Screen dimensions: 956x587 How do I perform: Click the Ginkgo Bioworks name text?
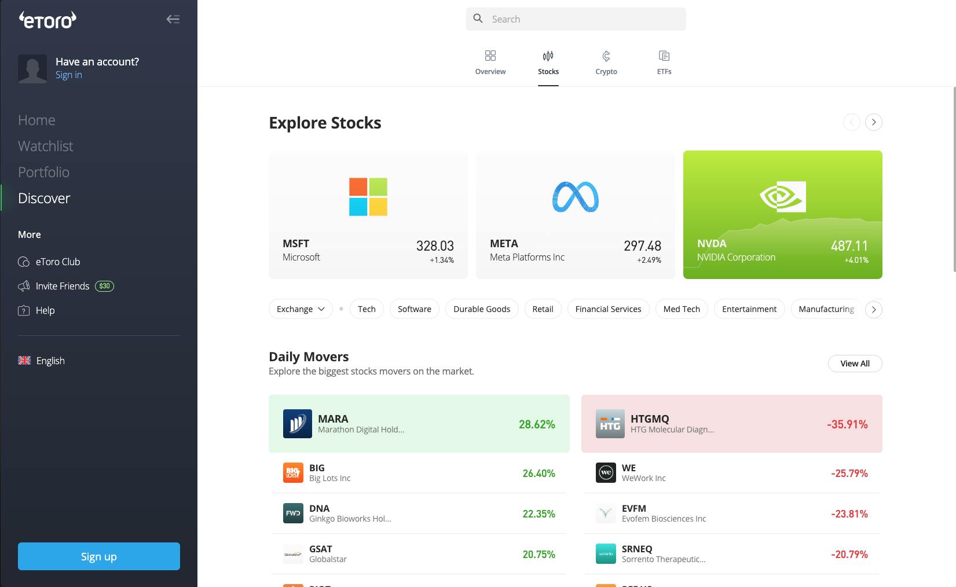[x=350, y=519]
